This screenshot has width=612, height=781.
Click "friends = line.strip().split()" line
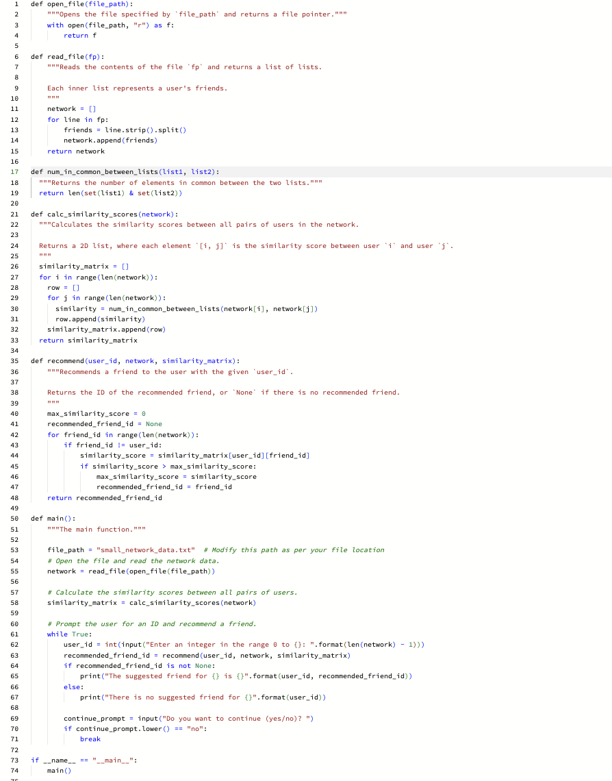125,130
